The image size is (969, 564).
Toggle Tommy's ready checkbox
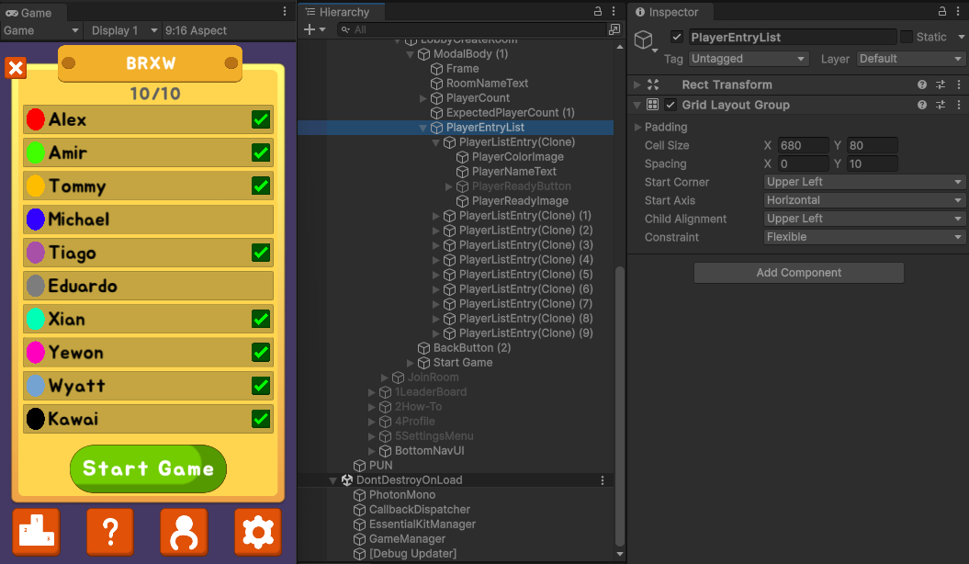[x=261, y=186]
